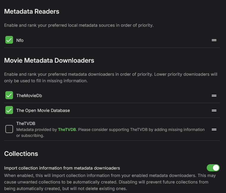Uncheck the Nfo metadata reader checkbox
This screenshot has height=193, width=226.
pyautogui.click(x=9, y=40)
